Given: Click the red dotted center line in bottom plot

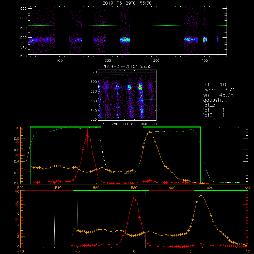Looking at the screenshot, I should (x=134, y=219).
